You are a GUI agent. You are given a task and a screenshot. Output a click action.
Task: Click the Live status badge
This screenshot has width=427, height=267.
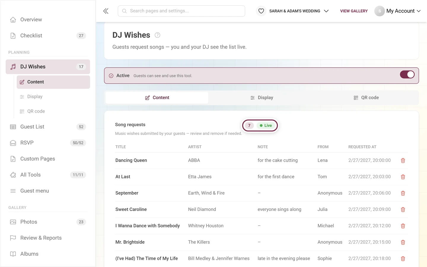coord(266,125)
